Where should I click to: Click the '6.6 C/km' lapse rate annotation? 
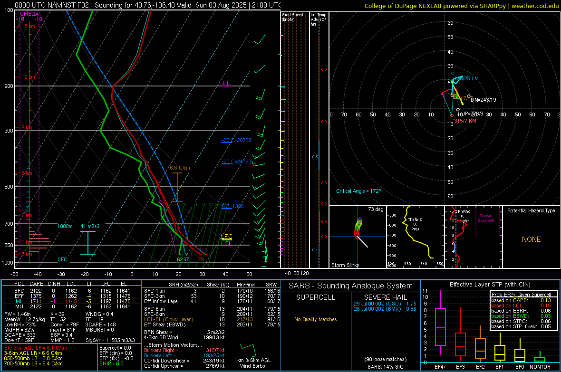click(180, 168)
